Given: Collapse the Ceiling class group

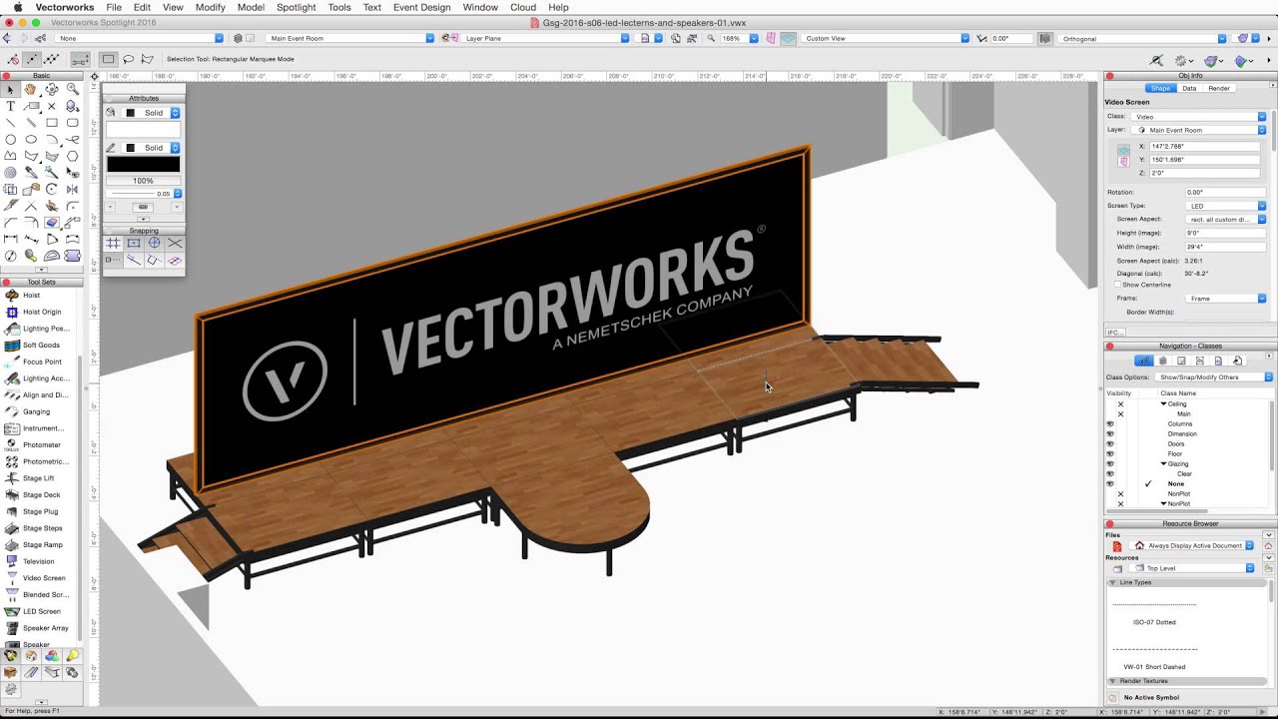Looking at the screenshot, I should coord(1163,403).
